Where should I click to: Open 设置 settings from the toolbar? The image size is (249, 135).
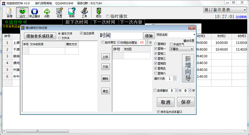[x=59, y=12]
